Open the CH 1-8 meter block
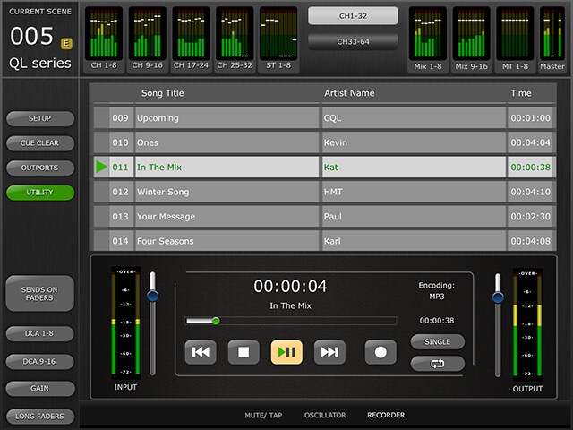 tap(107, 39)
